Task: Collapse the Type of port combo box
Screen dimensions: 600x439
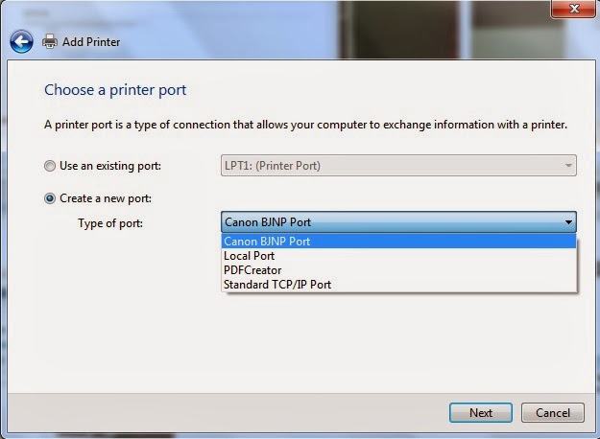Action: pos(398,222)
